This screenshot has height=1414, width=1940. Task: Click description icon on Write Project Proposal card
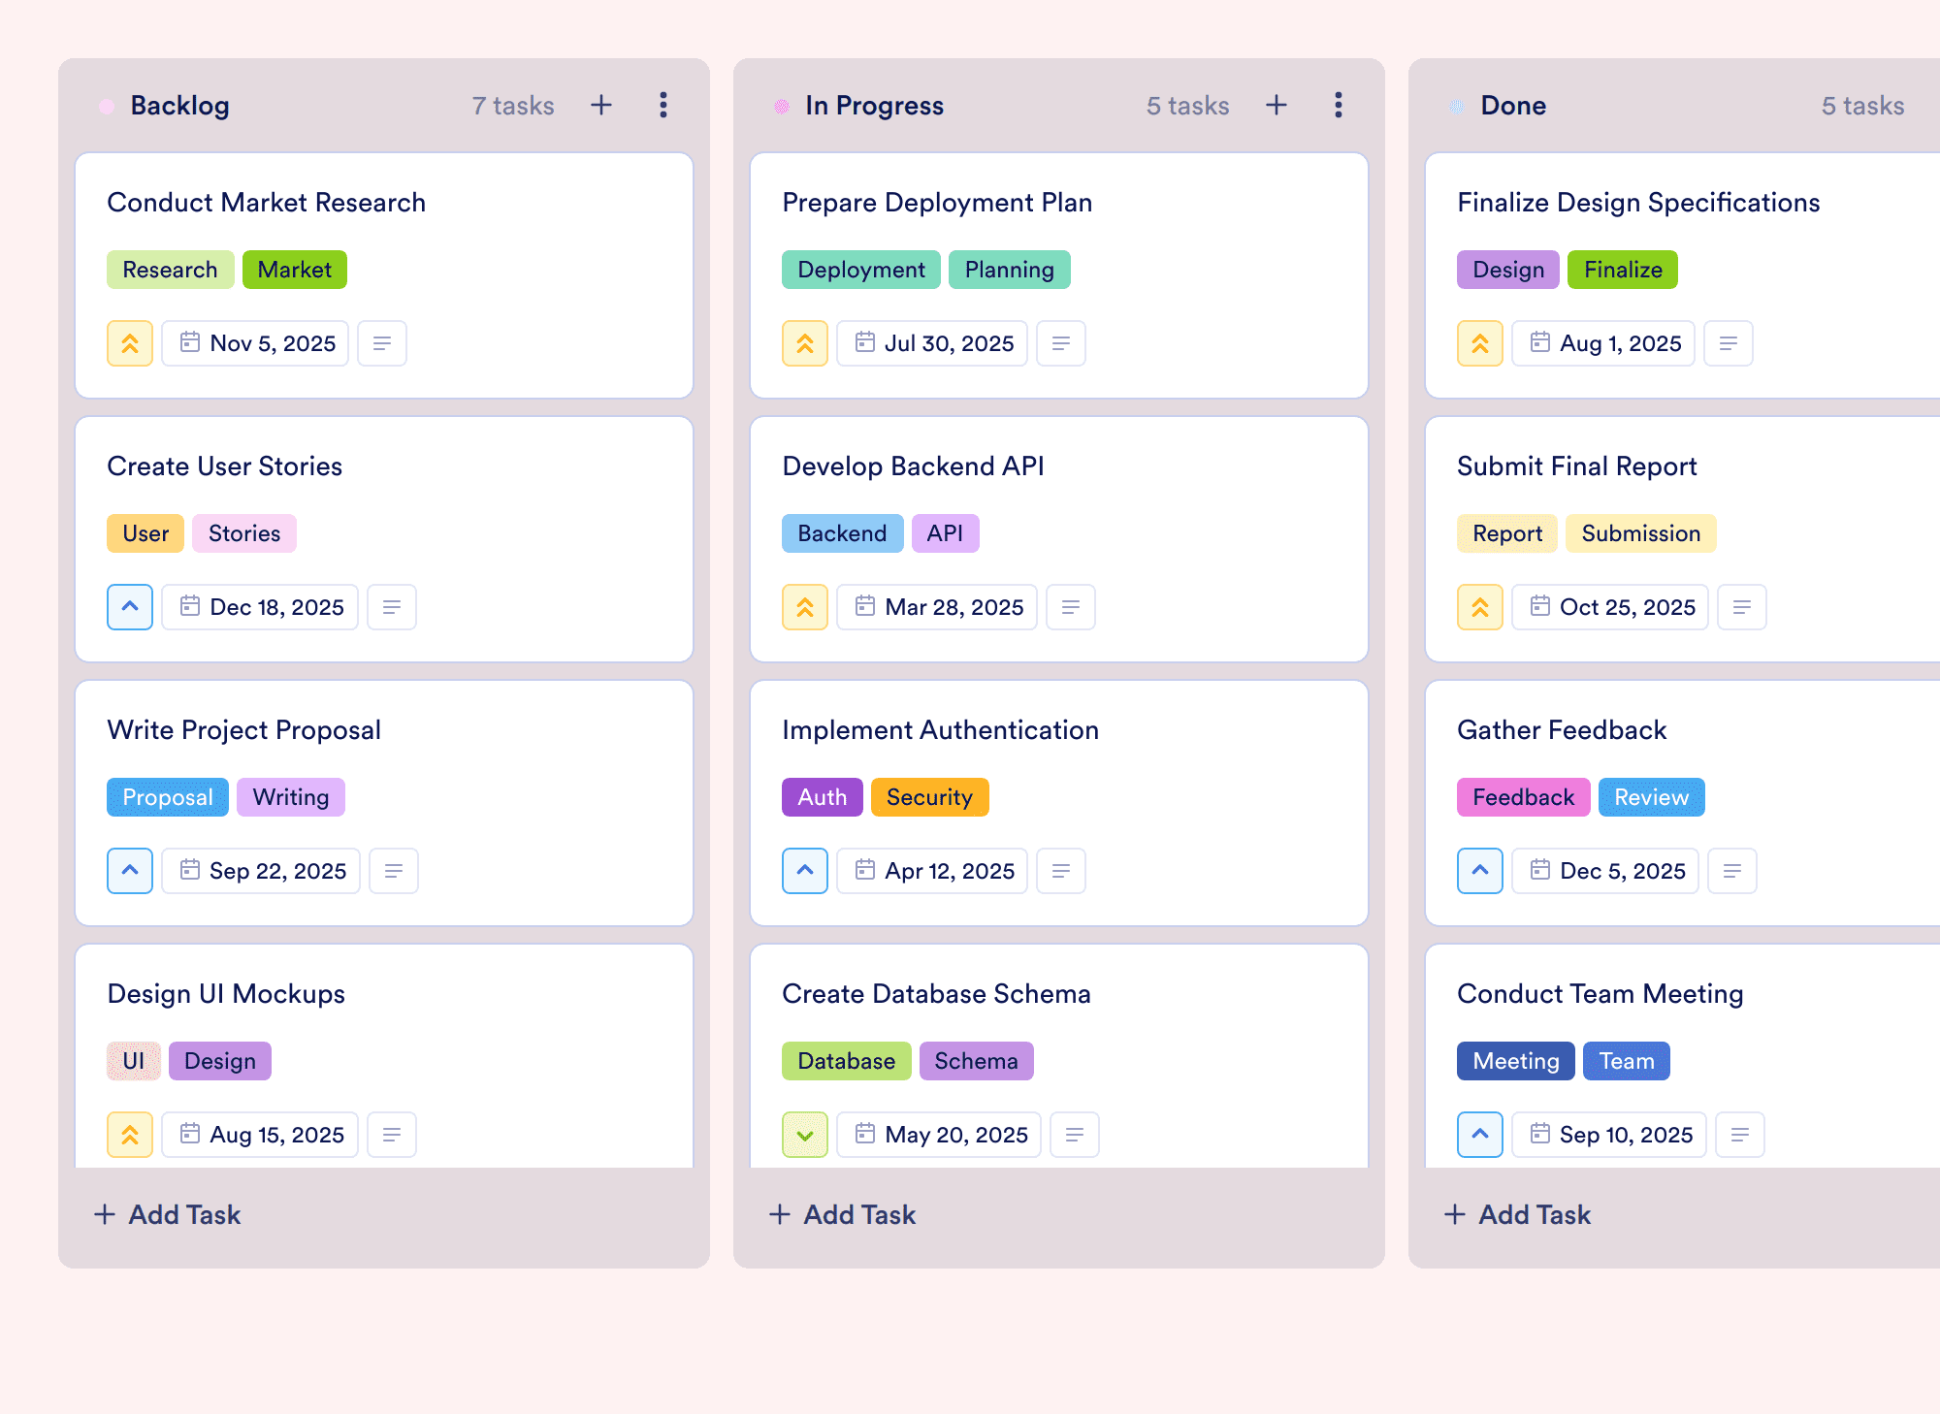click(394, 871)
